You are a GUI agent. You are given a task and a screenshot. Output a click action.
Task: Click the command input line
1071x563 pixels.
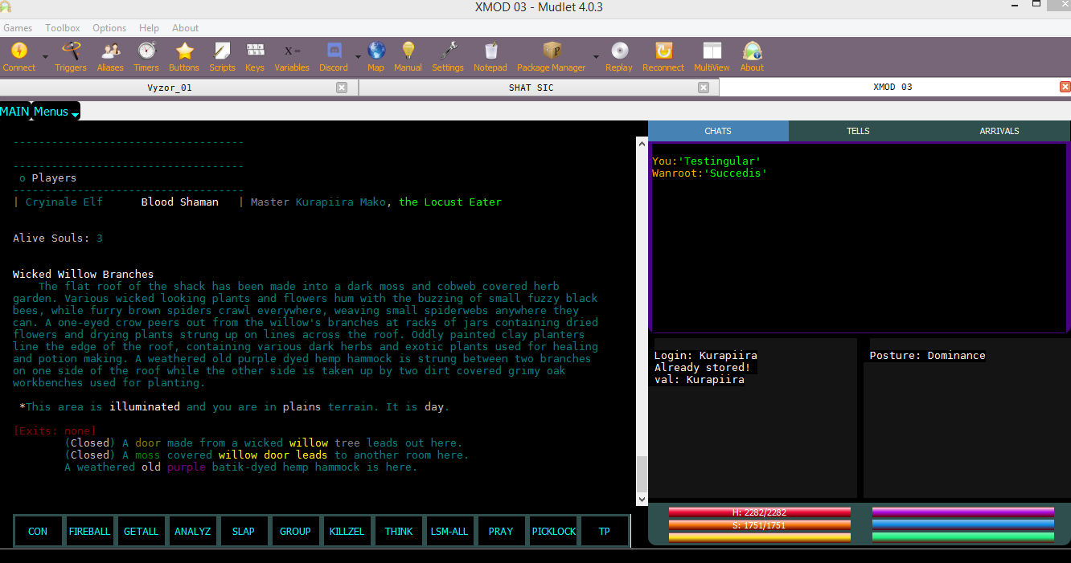point(535,556)
